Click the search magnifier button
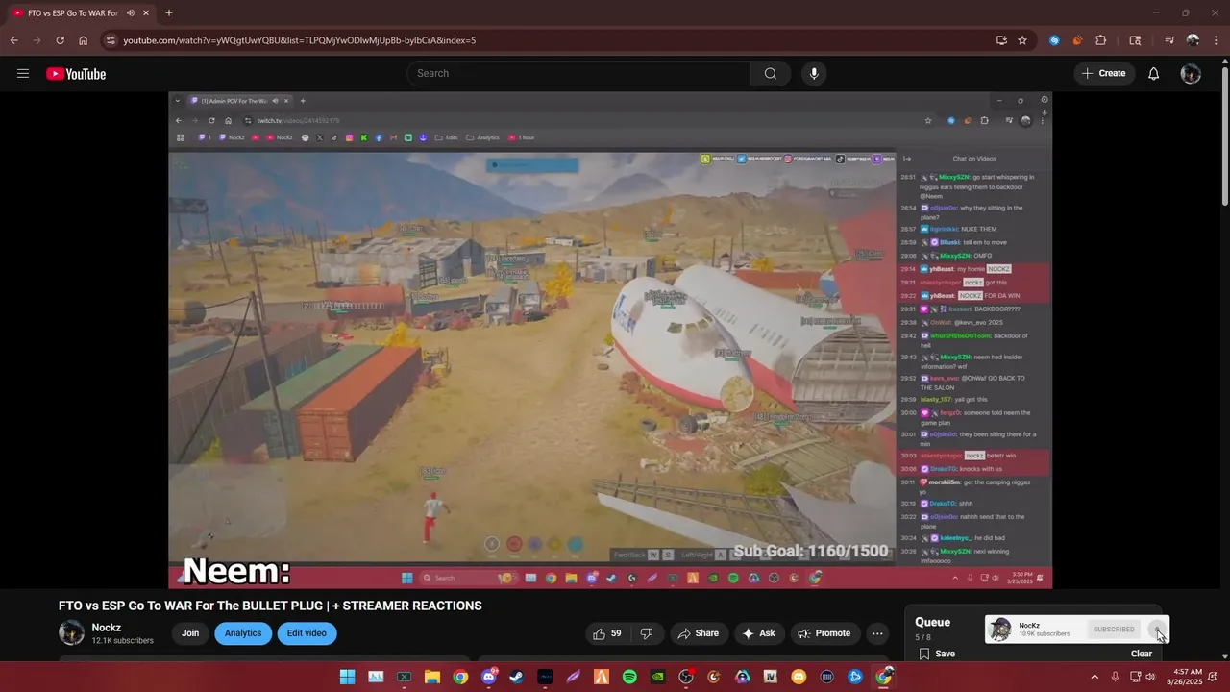1230x692 pixels. click(x=770, y=74)
